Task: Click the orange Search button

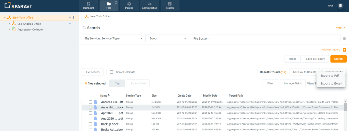Action: pos(338,59)
